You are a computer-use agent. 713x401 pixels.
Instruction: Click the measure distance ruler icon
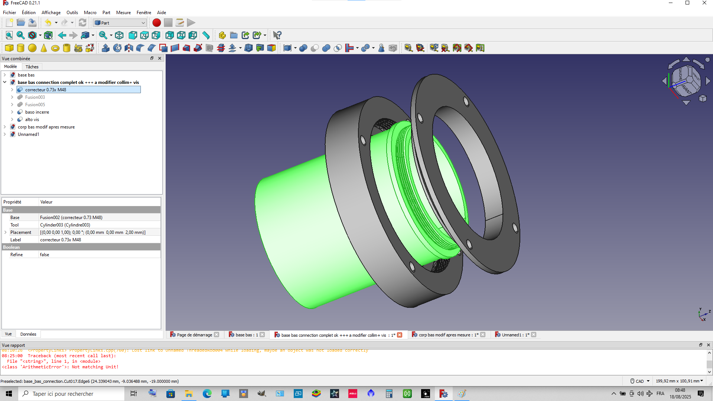tap(206, 35)
